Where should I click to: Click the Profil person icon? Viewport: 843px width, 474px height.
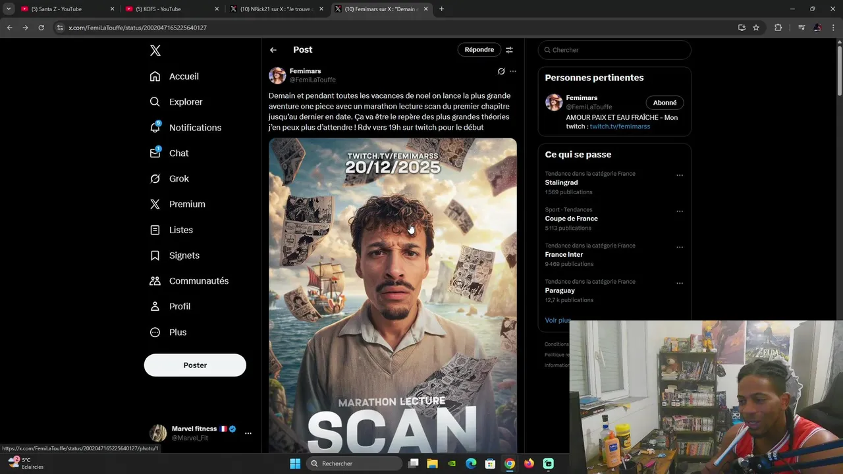pos(155,307)
